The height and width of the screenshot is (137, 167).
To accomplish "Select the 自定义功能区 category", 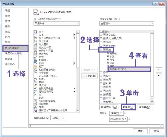I will pyautogui.click(x=15, y=48).
